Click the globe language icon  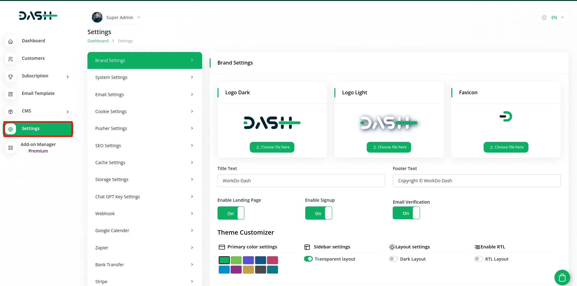coord(544,18)
